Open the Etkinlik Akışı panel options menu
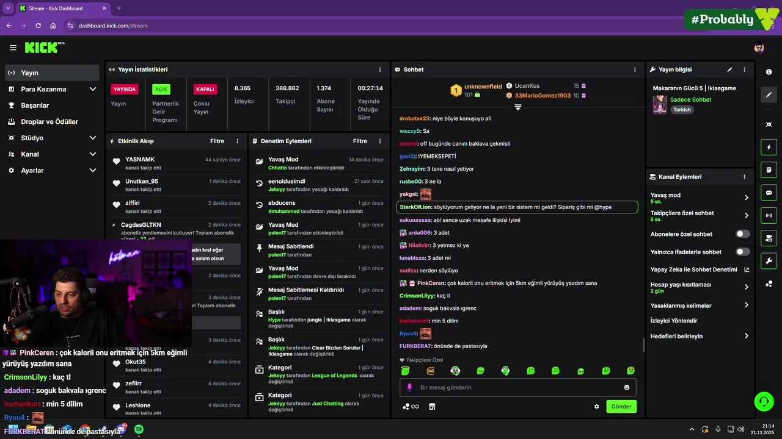This screenshot has width=782, height=439. click(x=238, y=141)
